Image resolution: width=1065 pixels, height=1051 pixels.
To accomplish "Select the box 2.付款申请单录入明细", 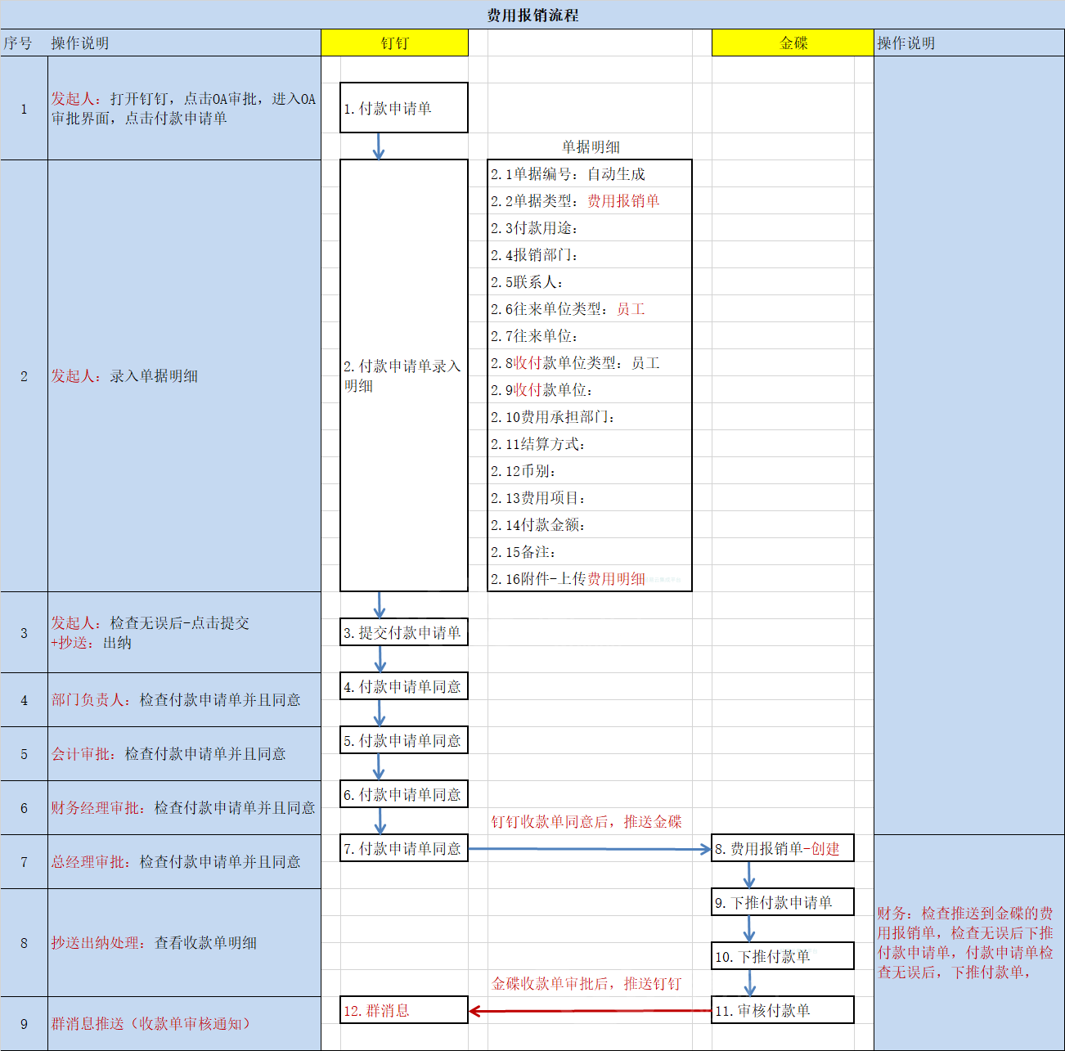I will coord(404,375).
